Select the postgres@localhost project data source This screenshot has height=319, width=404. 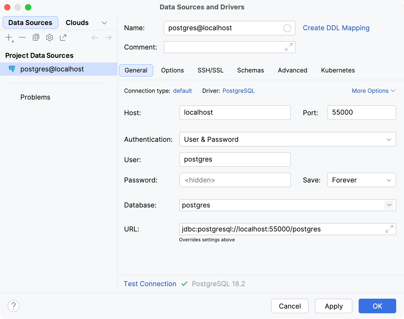coord(52,69)
